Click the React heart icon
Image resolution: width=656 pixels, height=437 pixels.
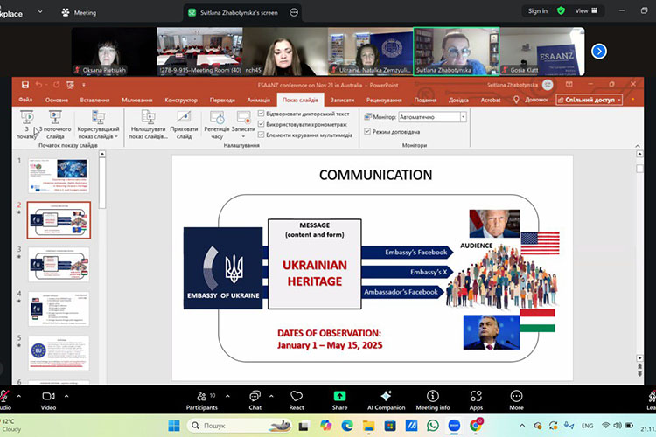297,398
